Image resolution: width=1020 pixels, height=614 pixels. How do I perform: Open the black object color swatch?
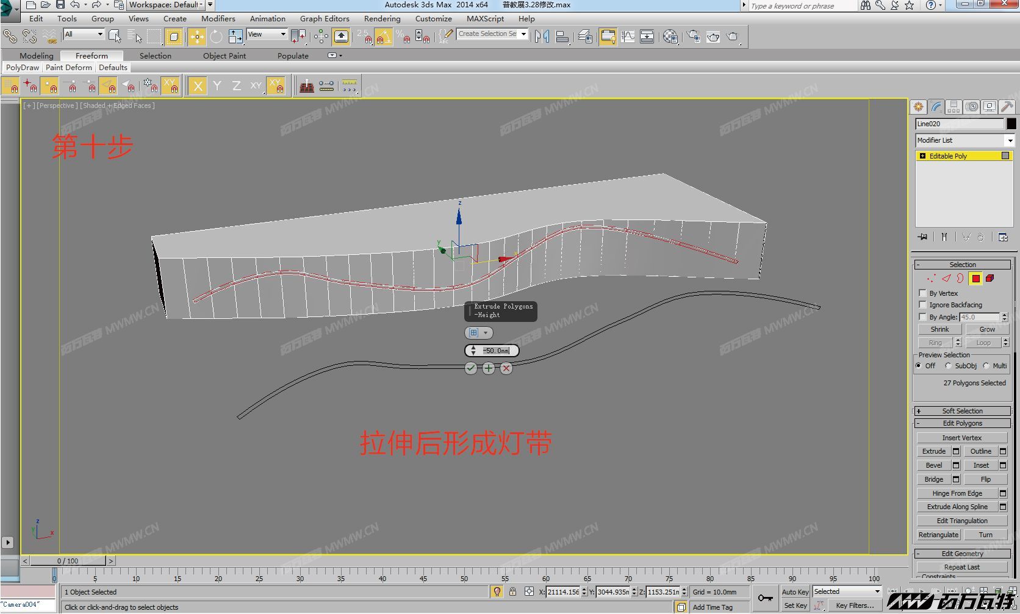[1011, 124]
